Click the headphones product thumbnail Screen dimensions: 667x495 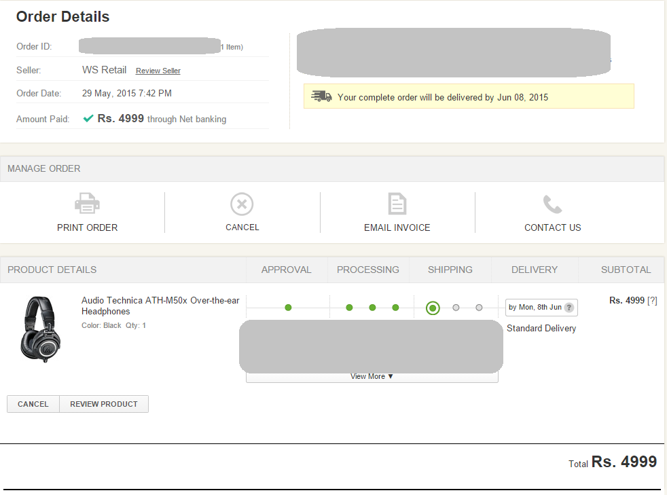pyautogui.click(x=41, y=329)
